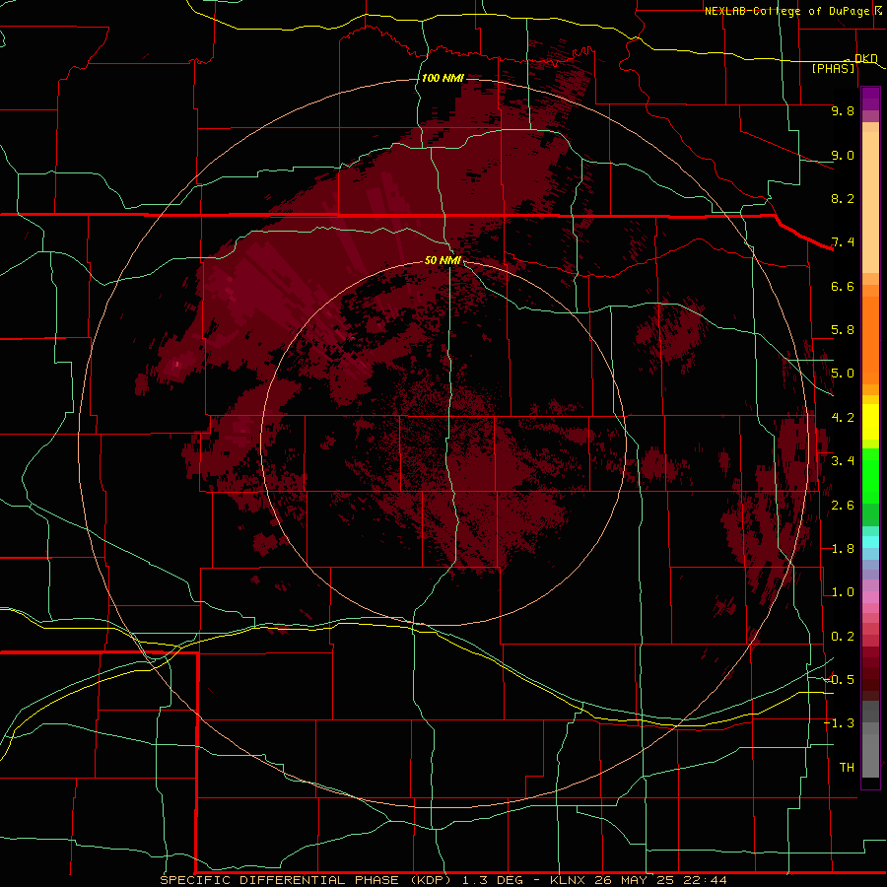Click the -1.3 value on the color scale

(x=839, y=723)
